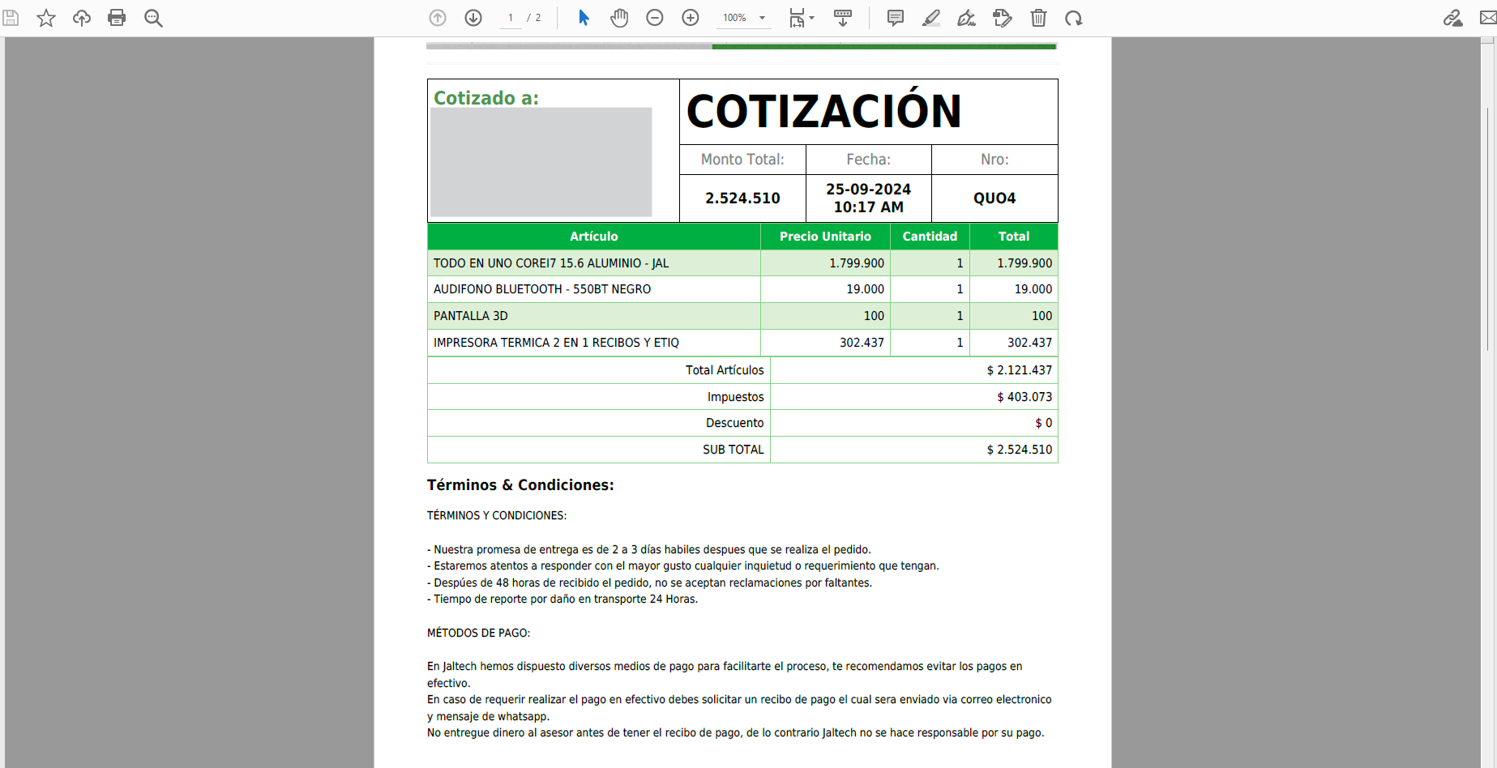Click TODO EN UNO COREI7 15.6 ALUMINIO row
The image size is (1497, 768).
pyautogui.click(x=742, y=263)
